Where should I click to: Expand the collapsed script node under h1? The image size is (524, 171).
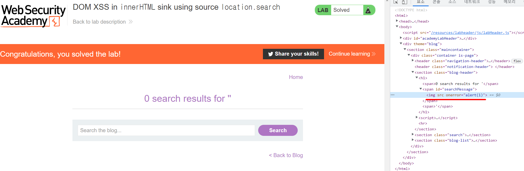pyautogui.click(x=417, y=117)
